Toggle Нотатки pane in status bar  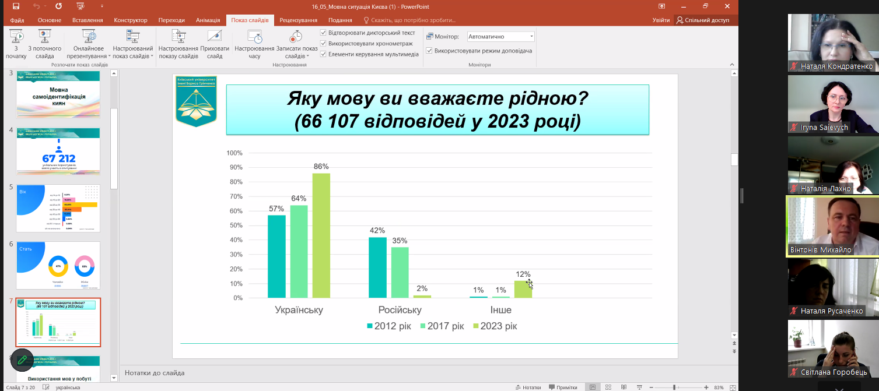pos(527,388)
